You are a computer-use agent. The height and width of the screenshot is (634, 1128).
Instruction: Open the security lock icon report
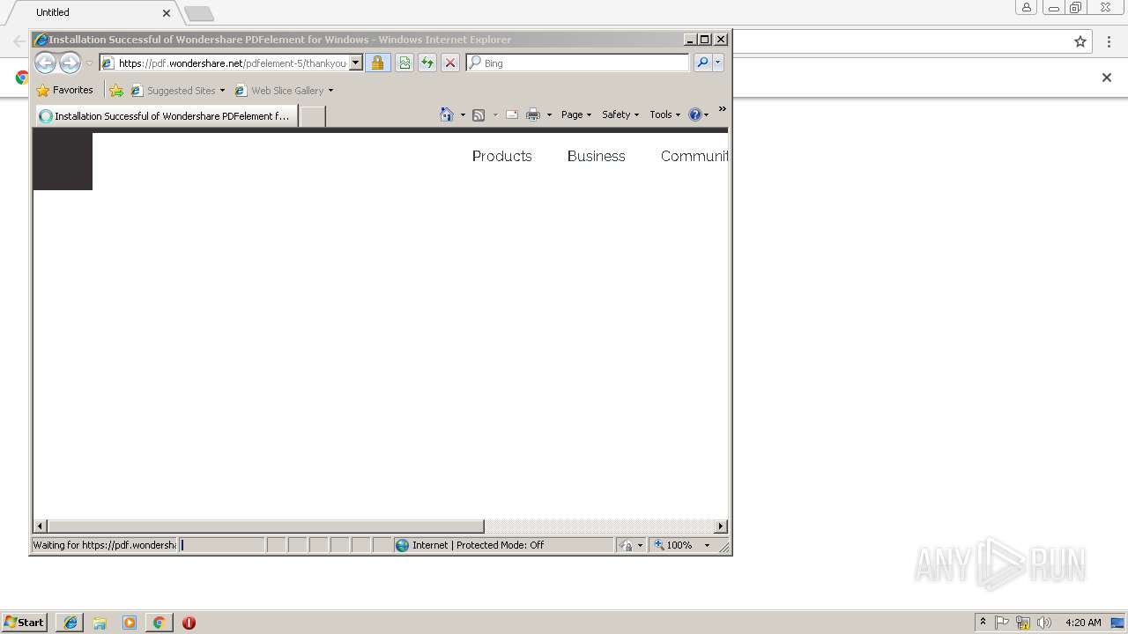(377, 63)
